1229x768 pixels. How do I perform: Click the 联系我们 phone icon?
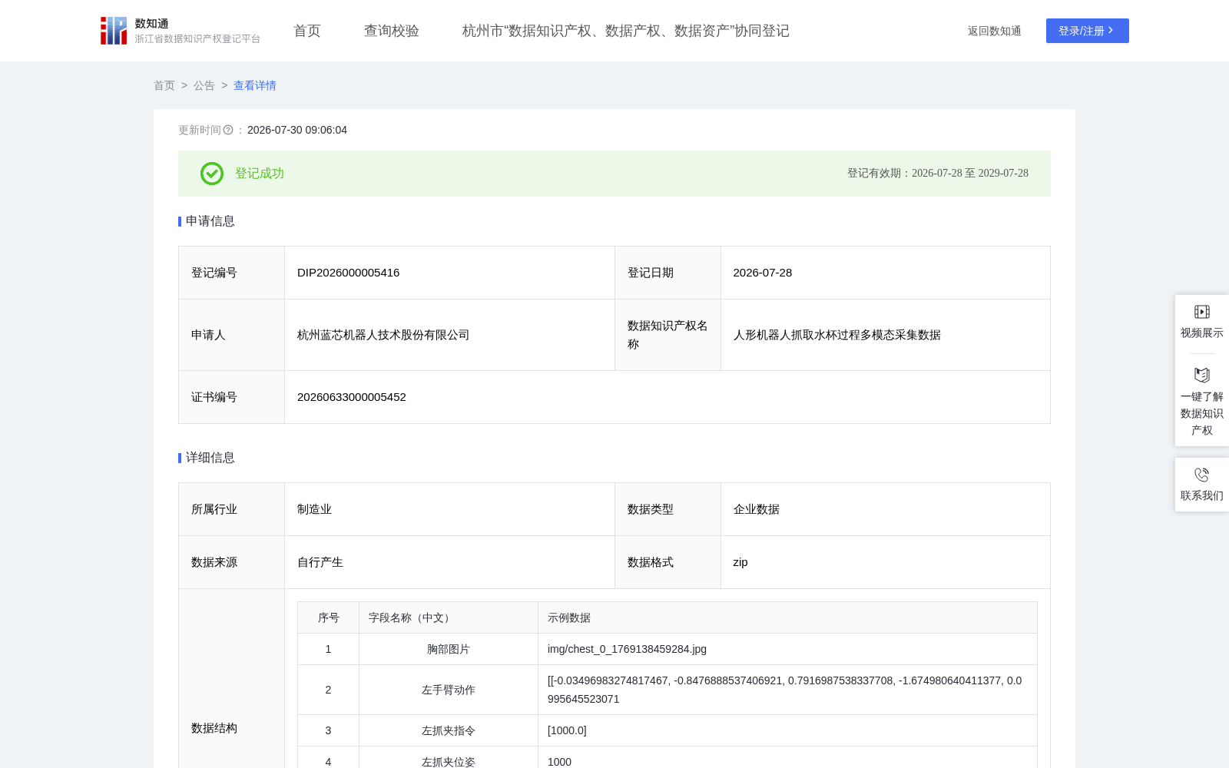(1202, 475)
